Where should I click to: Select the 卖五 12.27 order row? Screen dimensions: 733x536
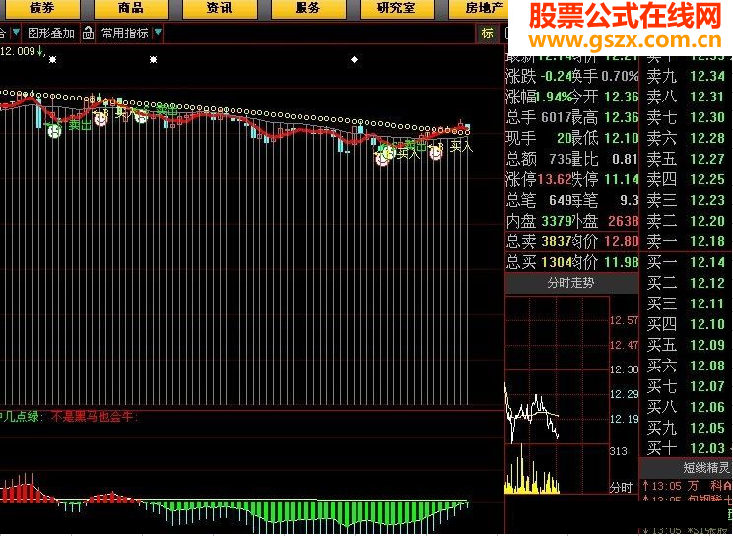(x=686, y=159)
